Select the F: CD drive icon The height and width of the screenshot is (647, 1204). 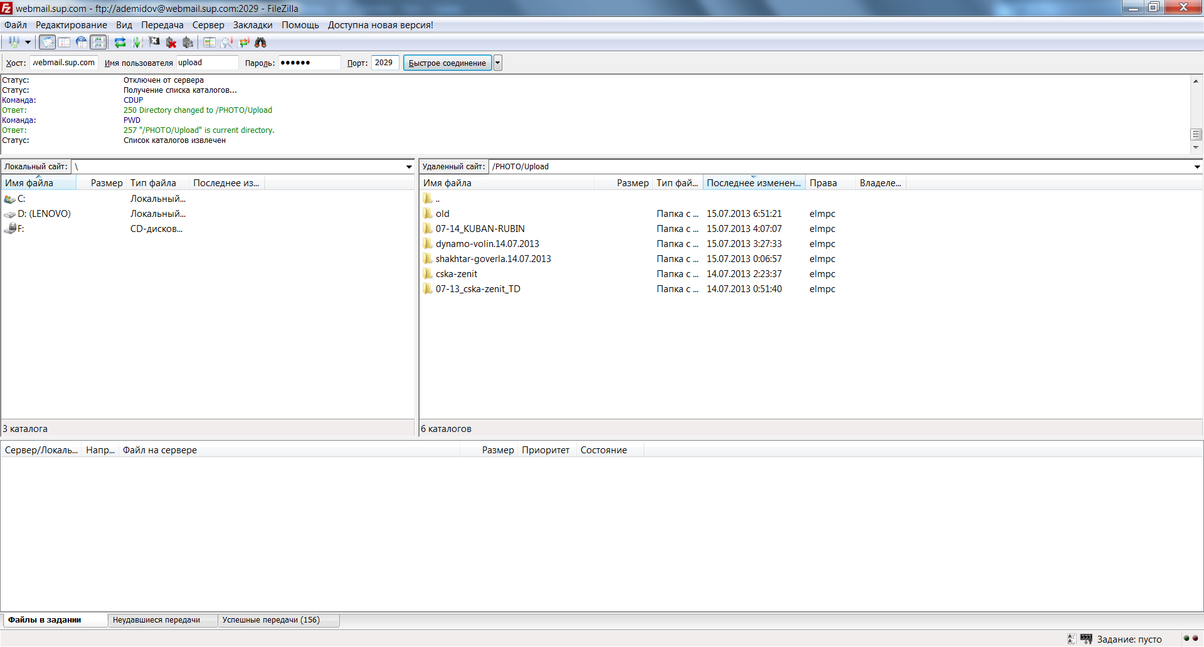coord(9,229)
